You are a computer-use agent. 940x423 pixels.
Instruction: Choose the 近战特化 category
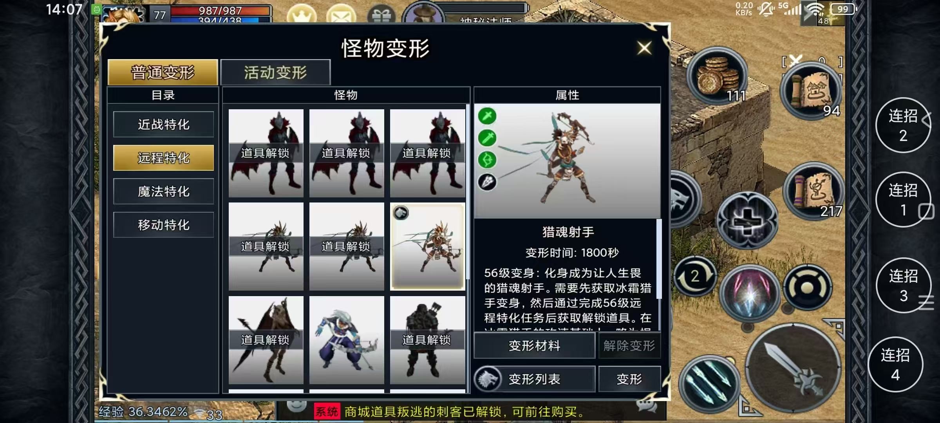tap(164, 125)
